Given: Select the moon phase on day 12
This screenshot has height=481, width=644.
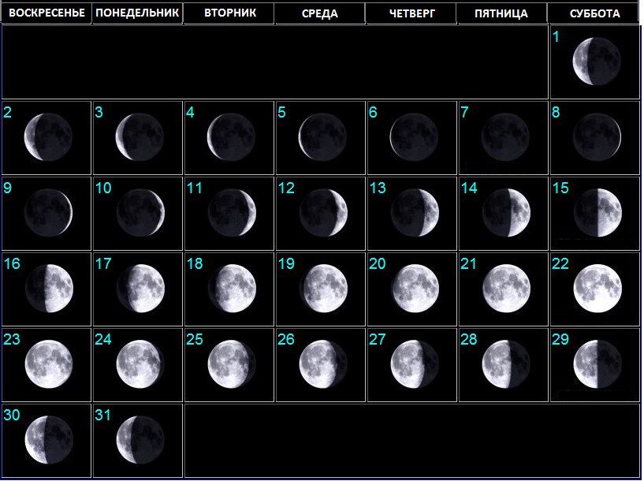Looking at the screenshot, I should (x=323, y=213).
